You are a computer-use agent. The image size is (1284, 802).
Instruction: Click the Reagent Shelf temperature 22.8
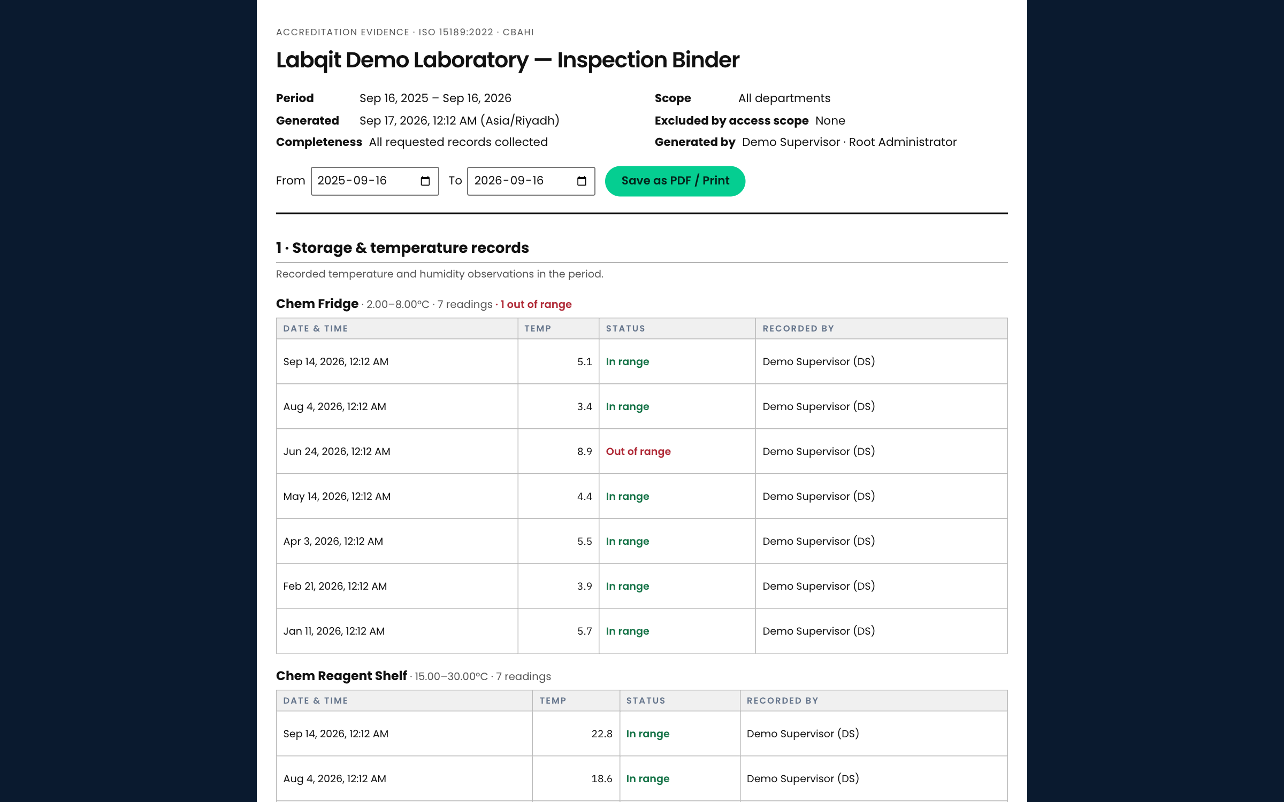click(x=602, y=734)
